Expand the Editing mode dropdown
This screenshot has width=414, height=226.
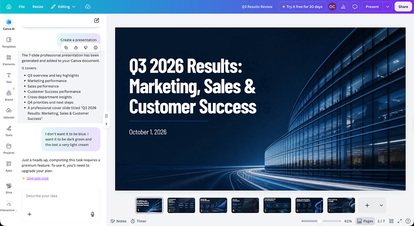tap(63, 7)
